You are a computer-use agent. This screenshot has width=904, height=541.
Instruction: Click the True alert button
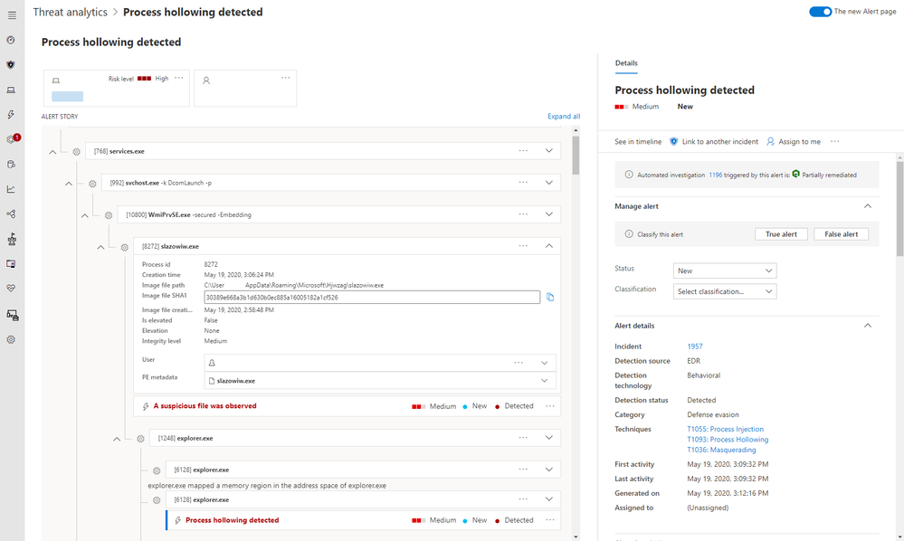click(x=781, y=234)
